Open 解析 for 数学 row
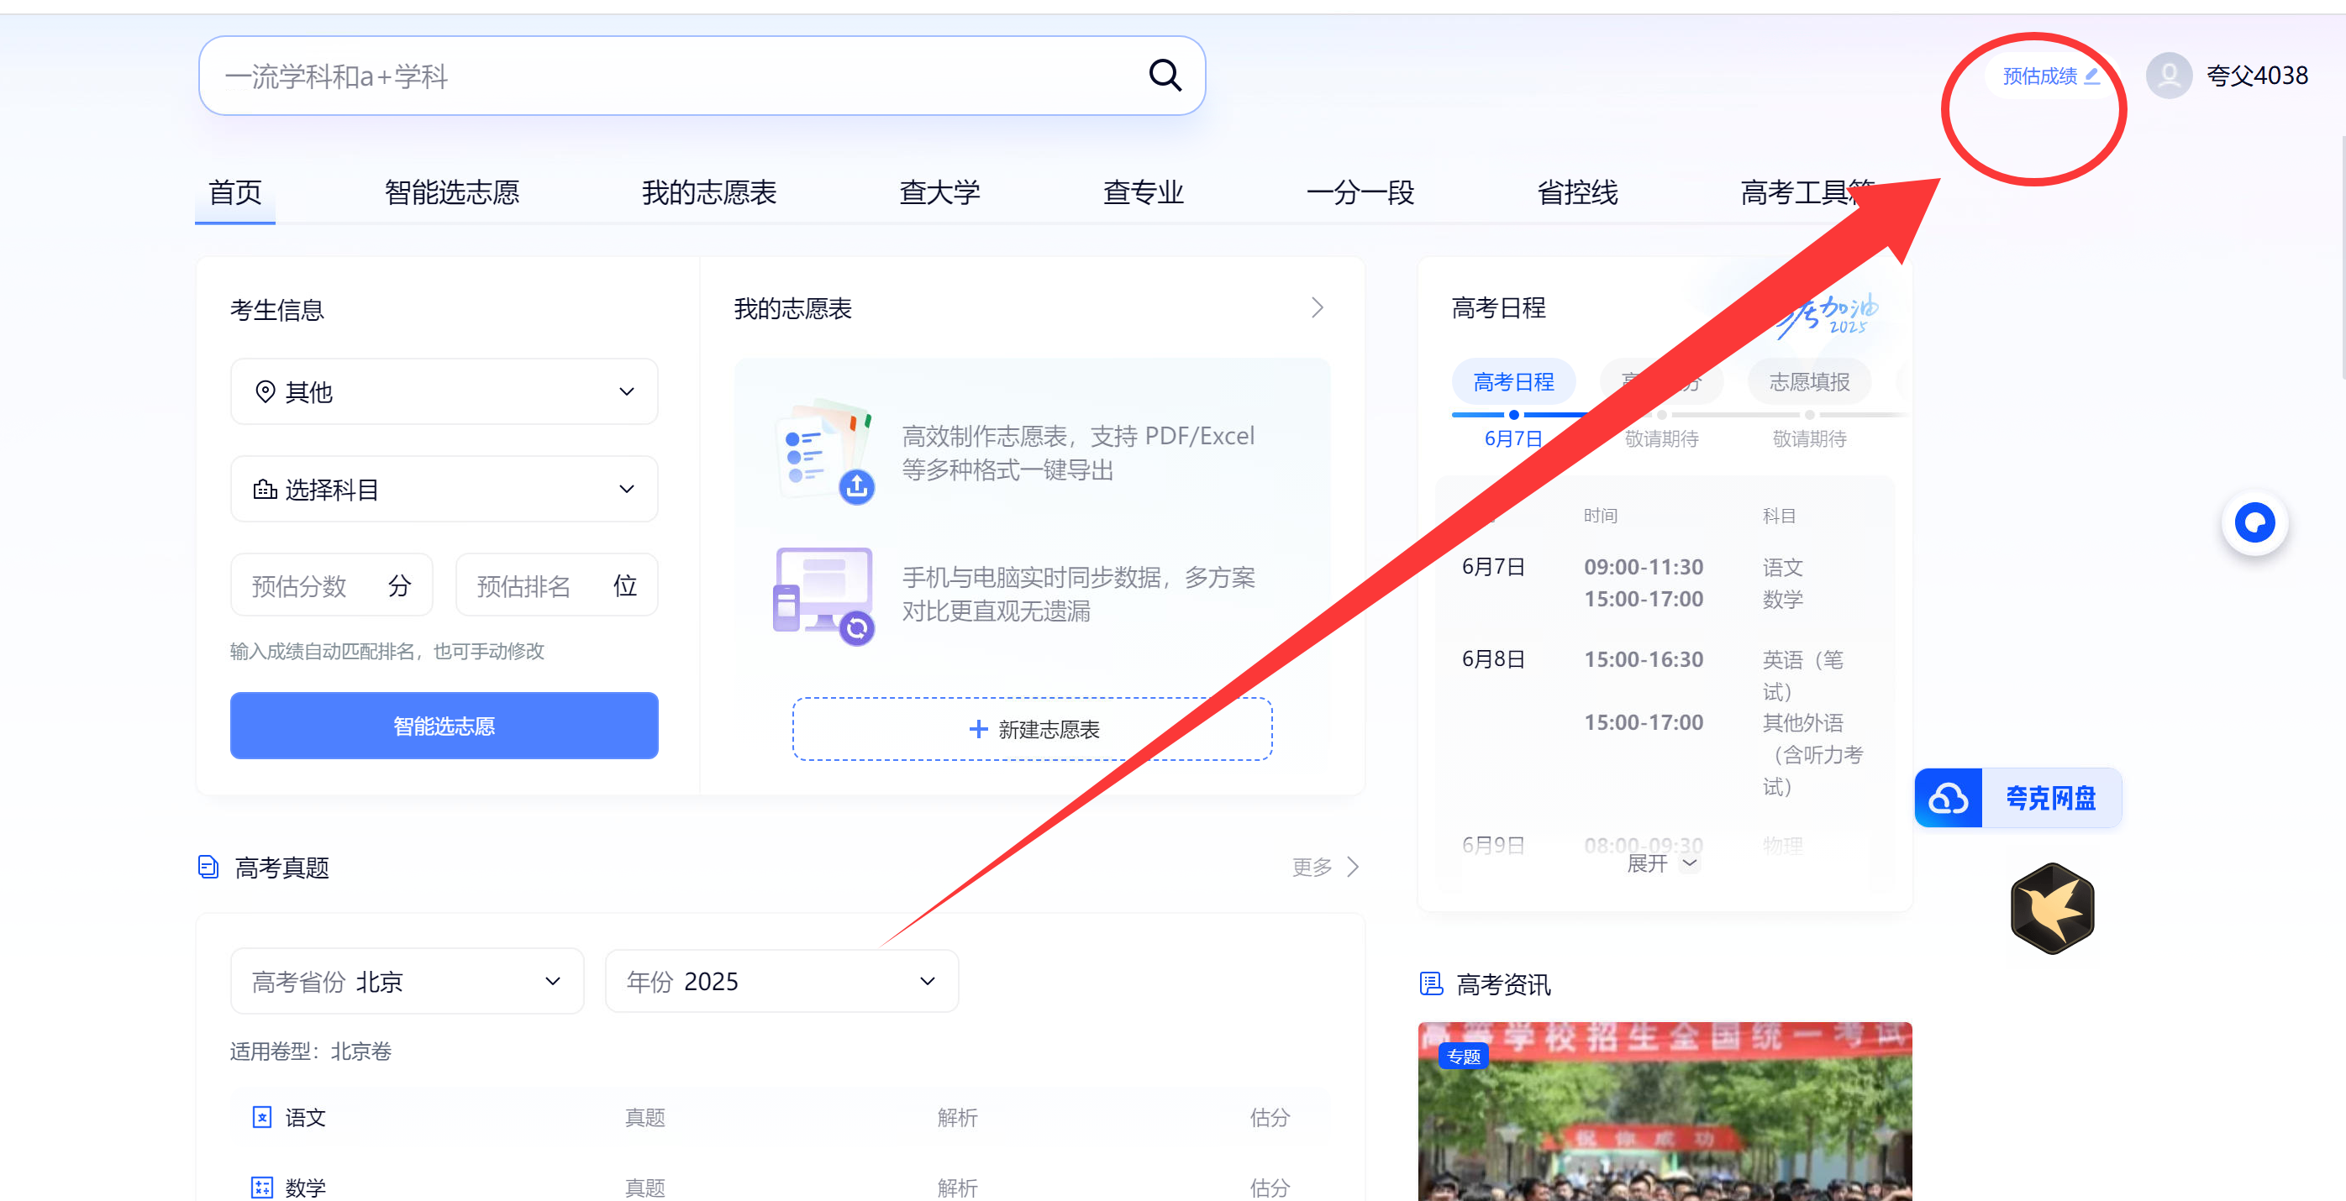The width and height of the screenshot is (2346, 1201). (x=957, y=1188)
